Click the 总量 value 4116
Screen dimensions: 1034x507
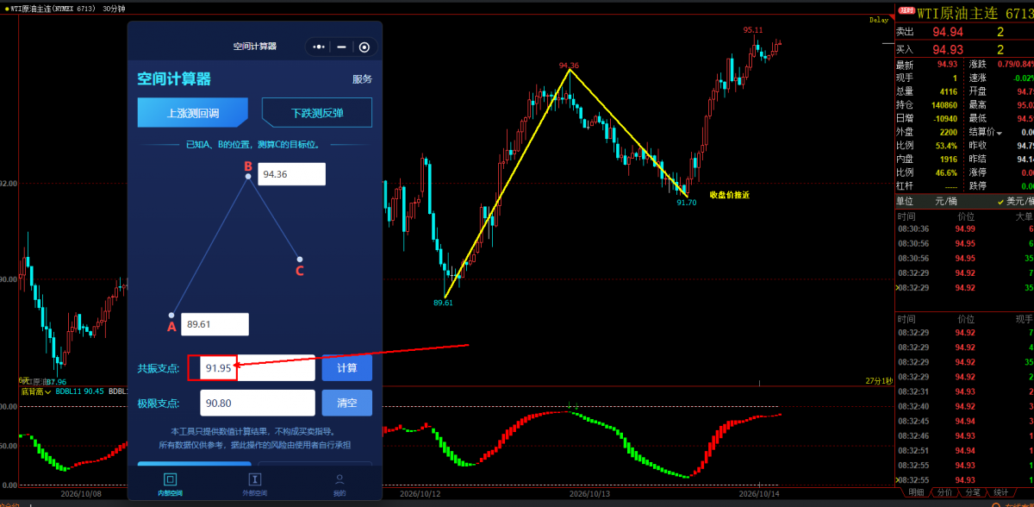coord(948,91)
